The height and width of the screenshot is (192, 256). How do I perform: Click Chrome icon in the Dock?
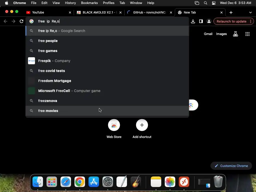click(x=80, y=182)
